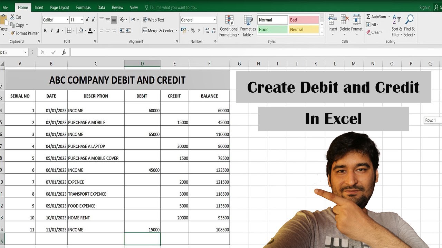This screenshot has height=248, width=442.
Task: Expand the Fill options dropdown
Action: click(378, 24)
